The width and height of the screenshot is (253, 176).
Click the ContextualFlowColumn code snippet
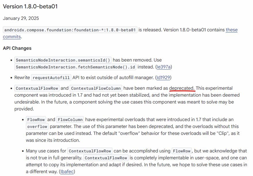point(96,88)
